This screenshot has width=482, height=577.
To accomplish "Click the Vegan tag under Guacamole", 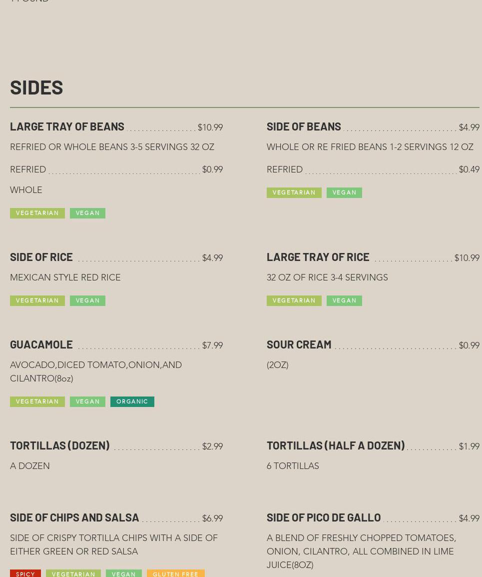I will [x=87, y=401].
